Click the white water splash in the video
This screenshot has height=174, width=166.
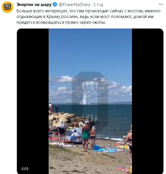click(x=84, y=100)
